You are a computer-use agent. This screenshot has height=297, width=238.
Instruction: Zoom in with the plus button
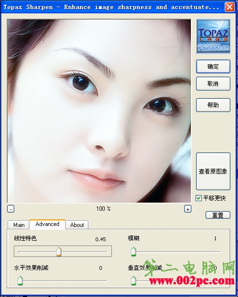(188, 209)
